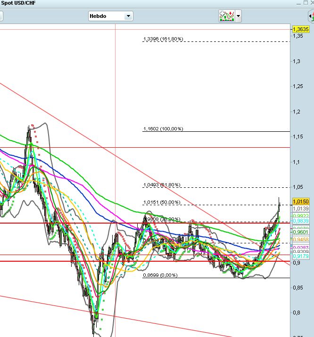This screenshot has height=337, width=314.
Task: Click the Spot USD/CHF window title
Action: (18, 3)
